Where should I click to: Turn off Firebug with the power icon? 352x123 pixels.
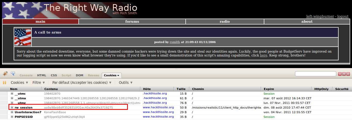pyautogui.click(x=348, y=74)
